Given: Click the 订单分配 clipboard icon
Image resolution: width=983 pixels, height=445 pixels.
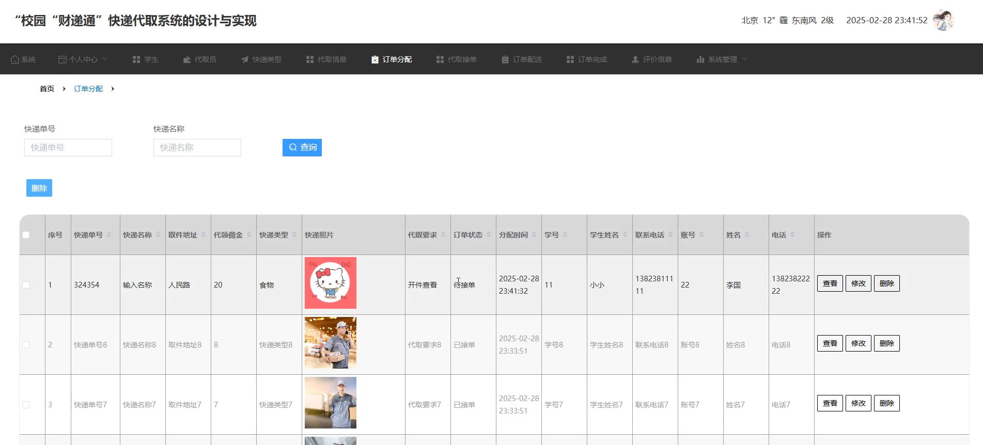Looking at the screenshot, I should [x=375, y=59].
